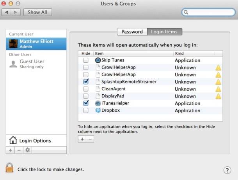238x180 pixels.
Task: Select the Login Items tab
Action: click(x=164, y=32)
